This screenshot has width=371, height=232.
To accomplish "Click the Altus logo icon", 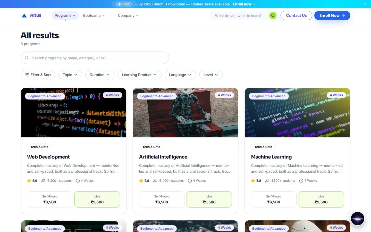I will 24,15.
